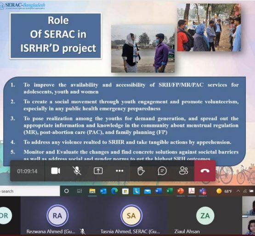Open Outlook from the taskbar

(103, 191)
